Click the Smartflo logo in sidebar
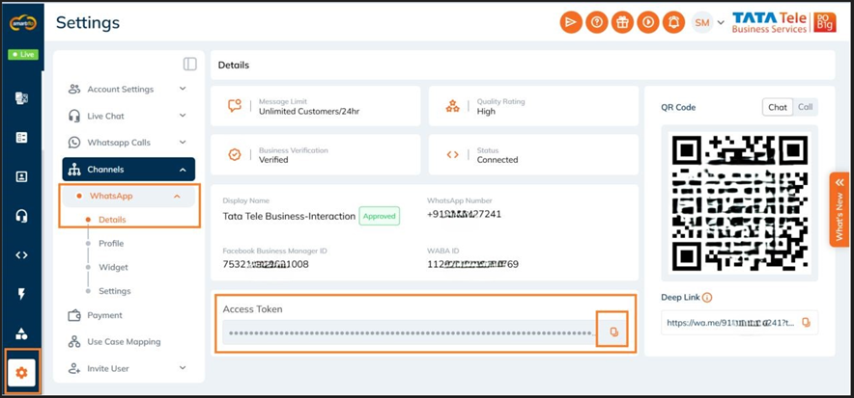This screenshot has width=854, height=398. click(22, 23)
